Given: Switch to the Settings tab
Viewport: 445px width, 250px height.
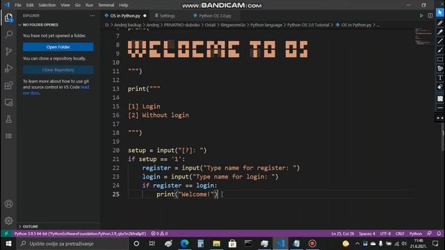Looking at the screenshot, I should coord(168,15).
